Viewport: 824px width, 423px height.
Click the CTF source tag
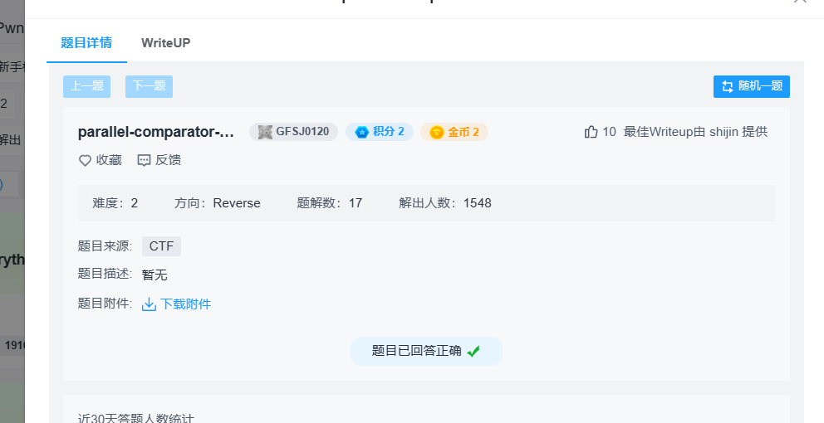tap(161, 246)
